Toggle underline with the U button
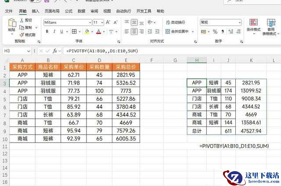This screenshot has width=281, height=186. 61,32
